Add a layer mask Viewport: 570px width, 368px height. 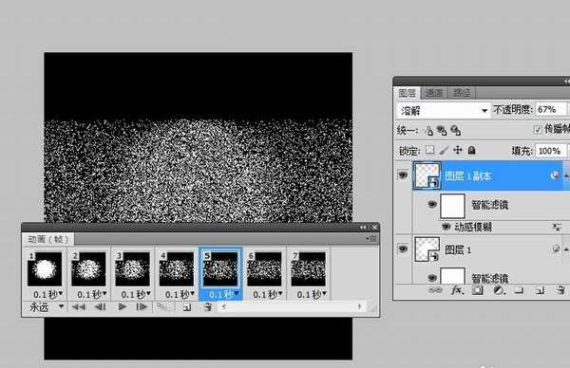coord(478,290)
